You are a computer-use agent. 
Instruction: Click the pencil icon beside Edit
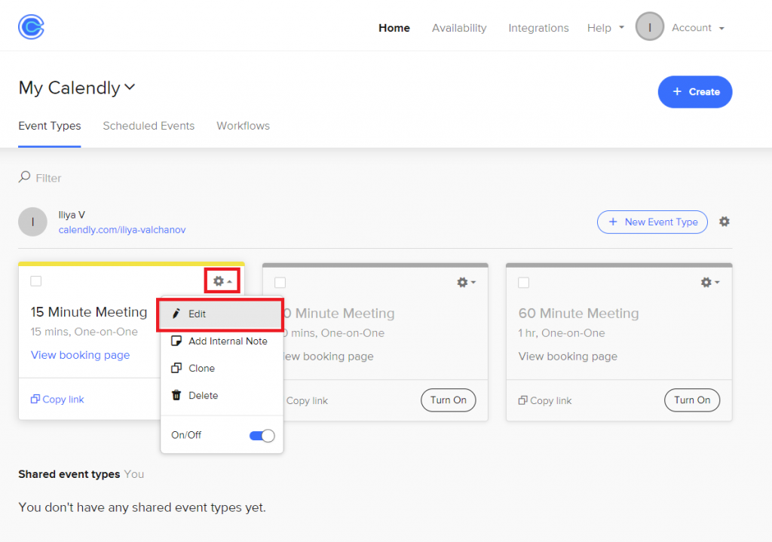[176, 314]
